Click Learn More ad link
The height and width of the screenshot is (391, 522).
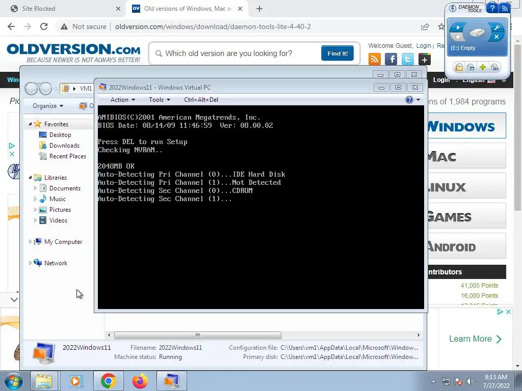(x=475, y=339)
